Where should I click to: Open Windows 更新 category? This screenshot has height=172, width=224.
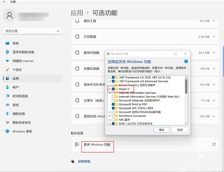click(x=33, y=131)
